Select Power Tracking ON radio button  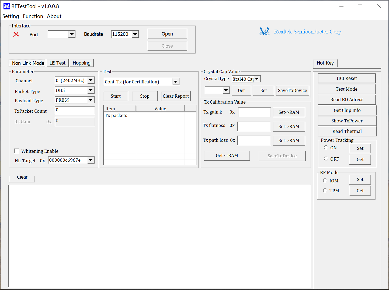pyautogui.click(x=326, y=147)
